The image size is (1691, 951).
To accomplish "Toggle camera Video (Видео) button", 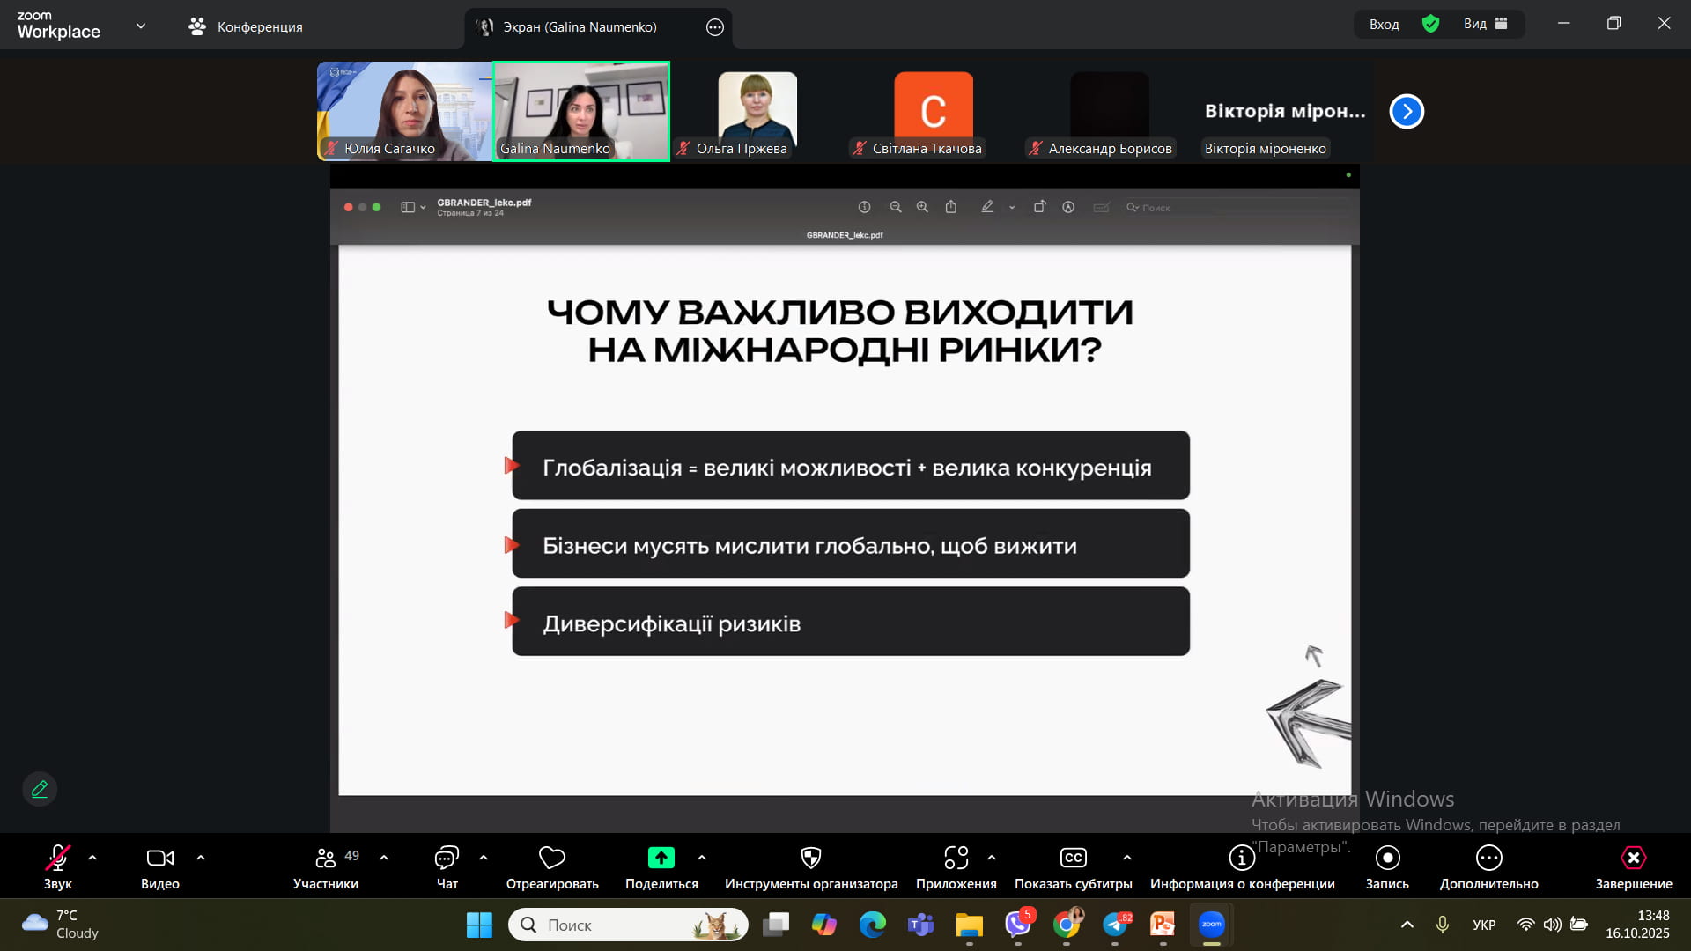I will pyautogui.click(x=159, y=858).
